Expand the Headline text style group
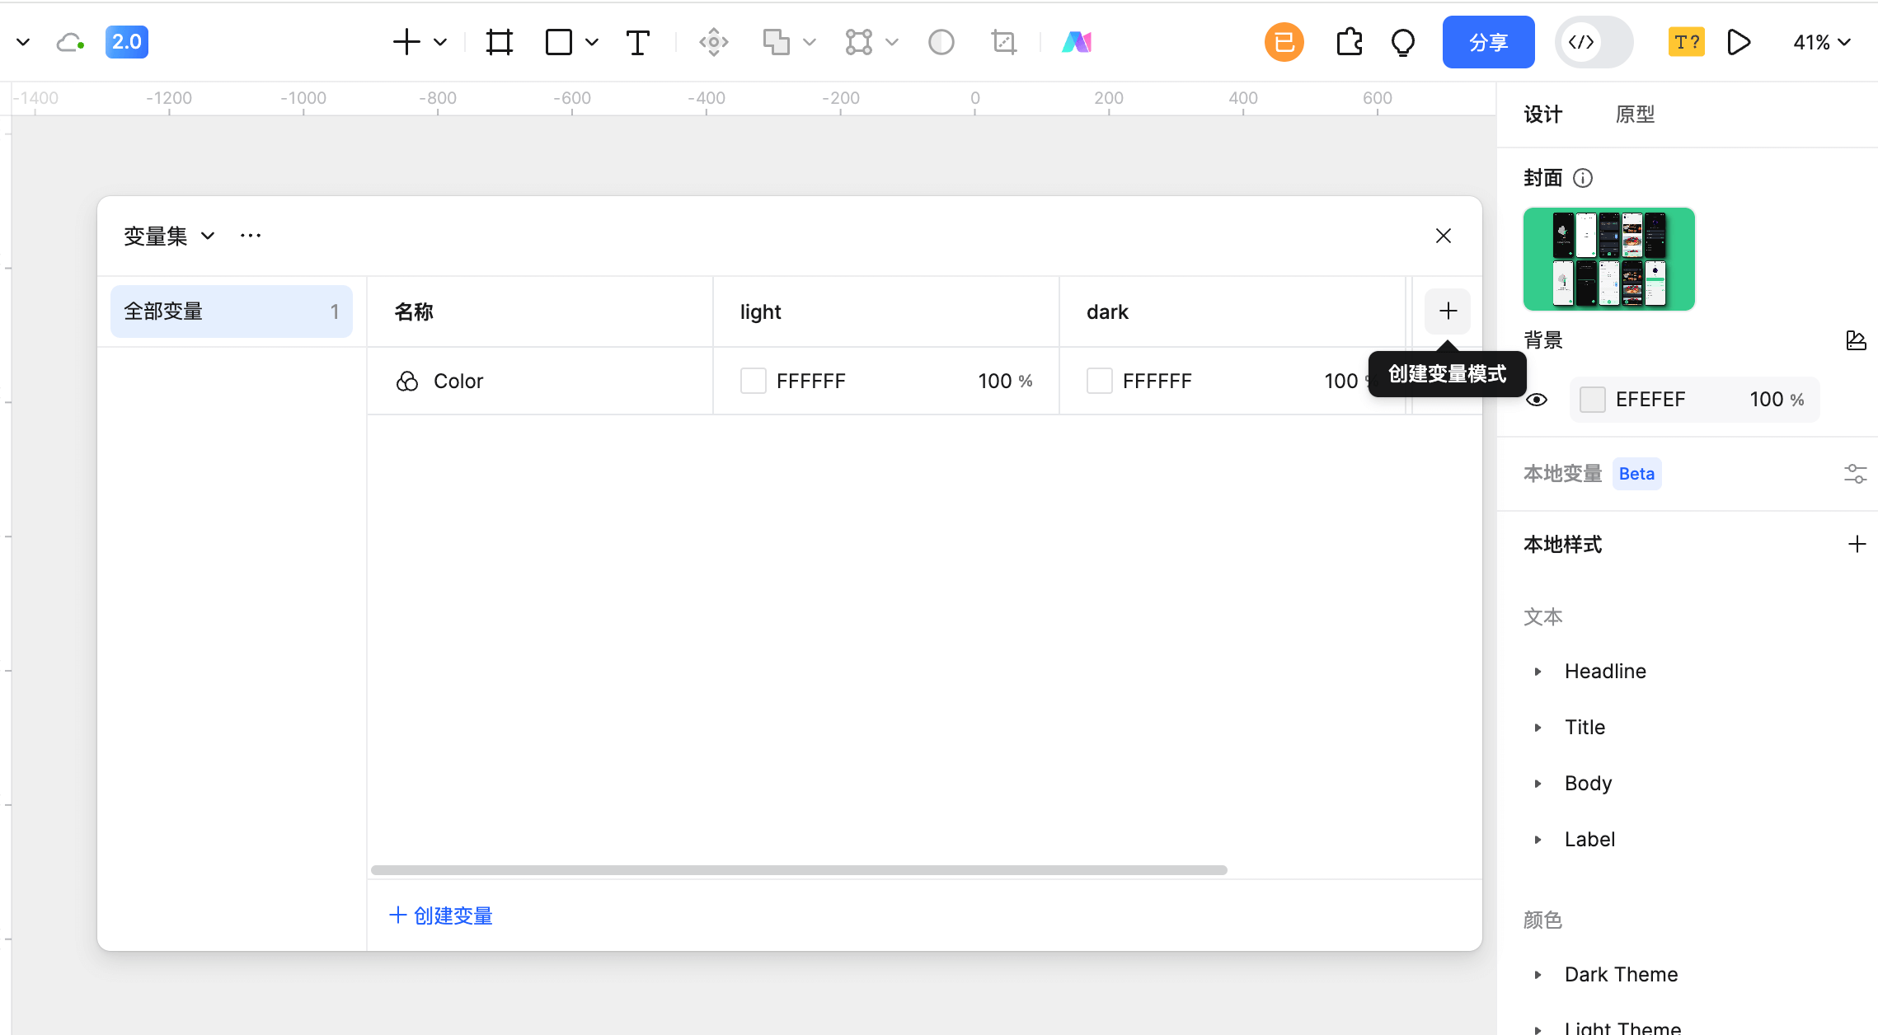This screenshot has width=1878, height=1035. [1538, 672]
